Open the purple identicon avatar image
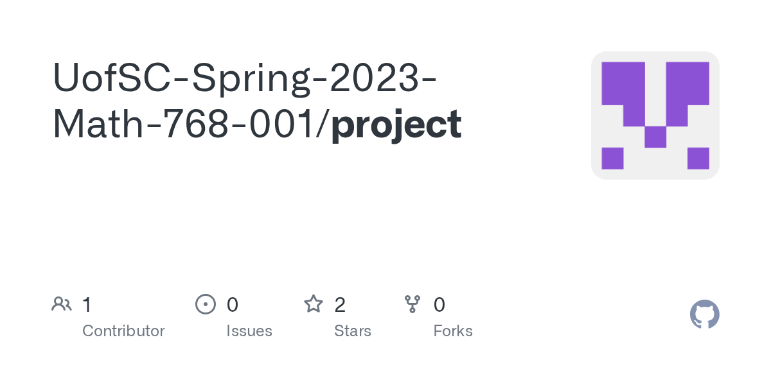Screen dimensions: 771x385 [655, 116]
